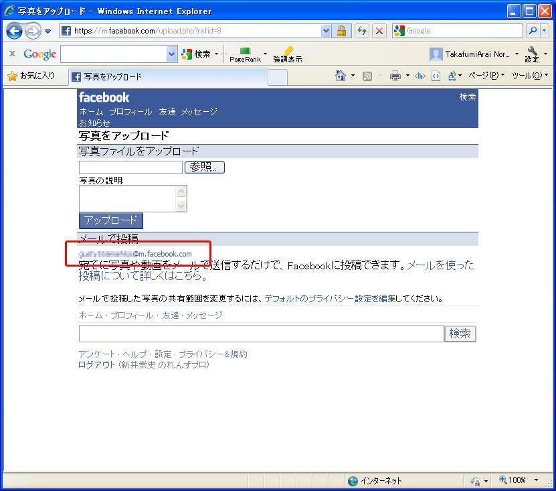556x491 pixels.
Task: Click the description box scroll down arrow
Action: tap(181, 205)
